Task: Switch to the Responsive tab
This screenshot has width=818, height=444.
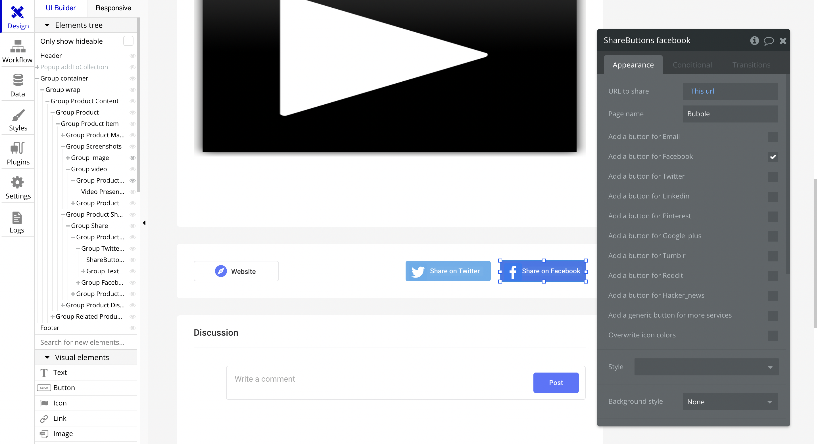Action: click(x=113, y=8)
